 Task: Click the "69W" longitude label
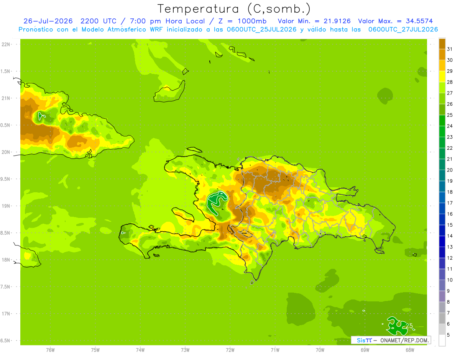pos(365,350)
